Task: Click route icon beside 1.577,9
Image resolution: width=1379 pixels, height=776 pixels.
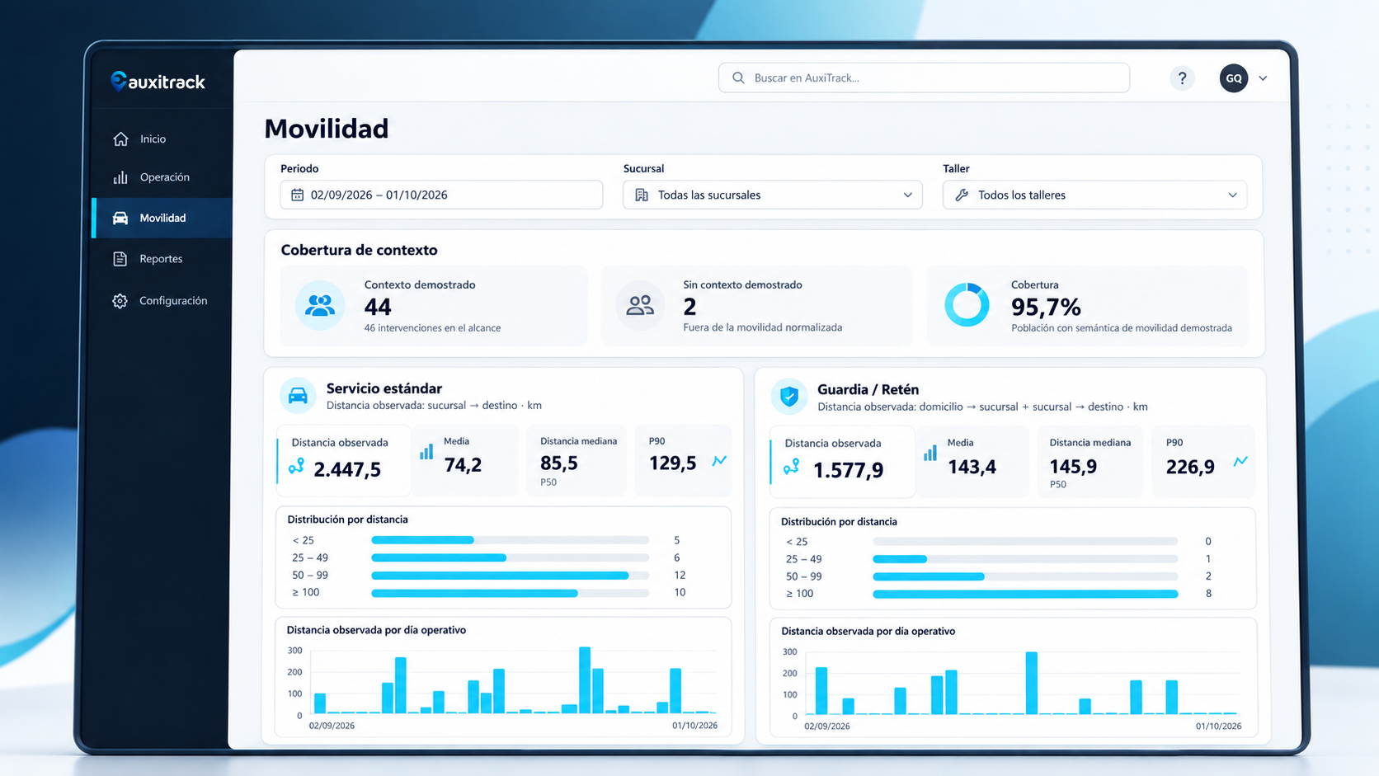Action: click(791, 468)
